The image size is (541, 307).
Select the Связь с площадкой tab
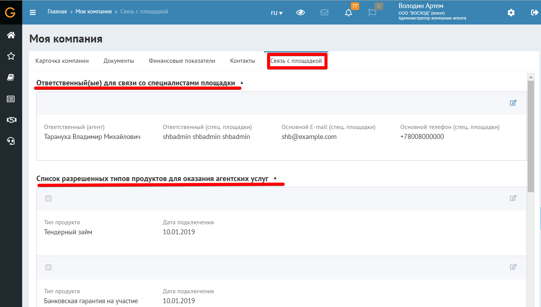pos(296,61)
